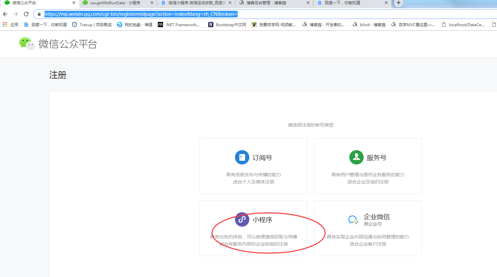This screenshot has width=497, height=277.
Task: Open the 博客园 - 开发者的 bookmark
Action: click(323, 25)
